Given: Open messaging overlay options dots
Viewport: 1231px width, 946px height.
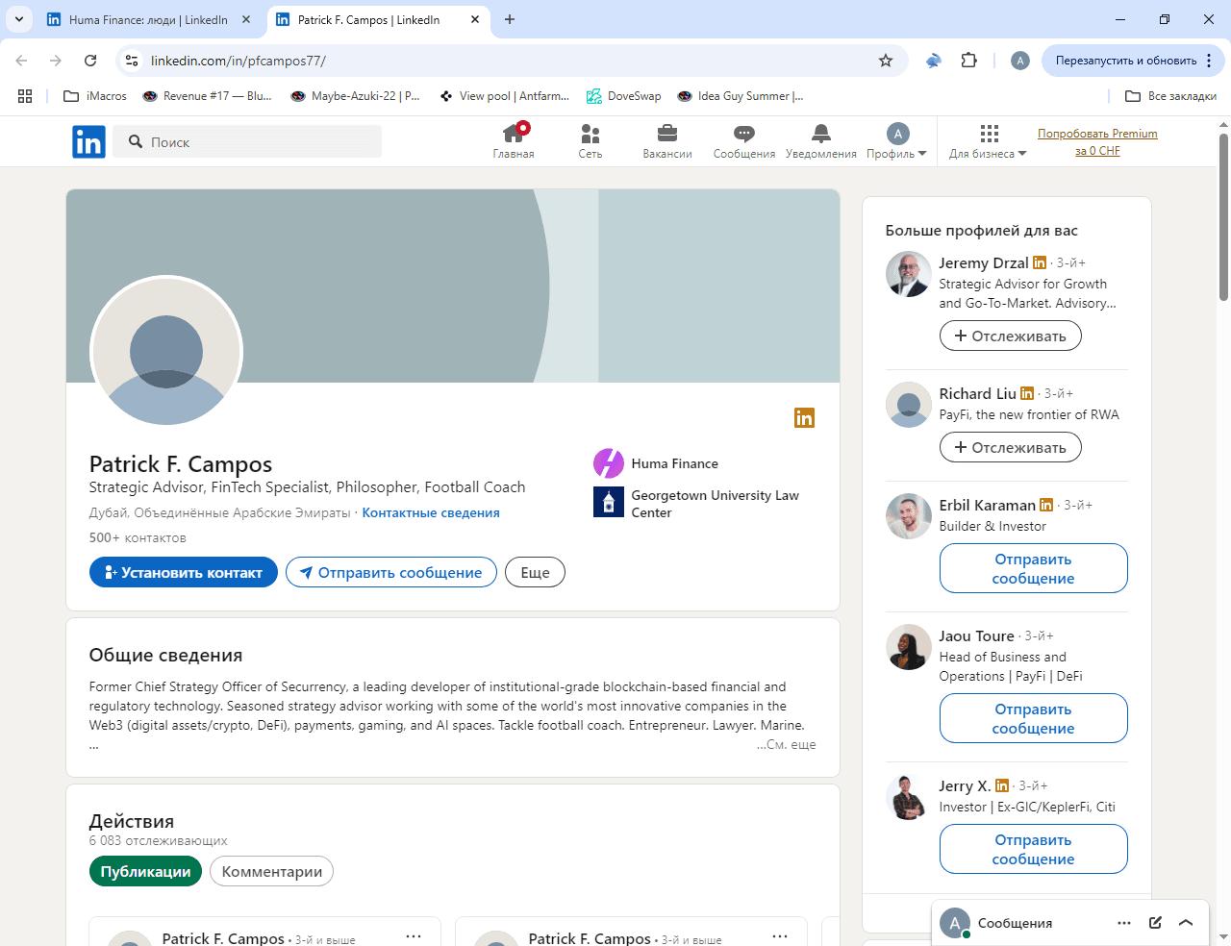Looking at the screenshot, I should [1124, 923].
